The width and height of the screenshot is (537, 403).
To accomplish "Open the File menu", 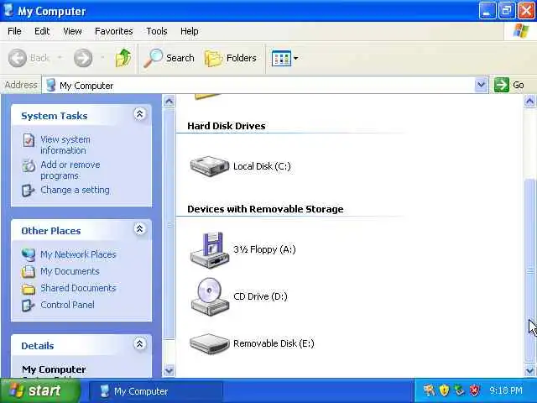I will (14, 31).
